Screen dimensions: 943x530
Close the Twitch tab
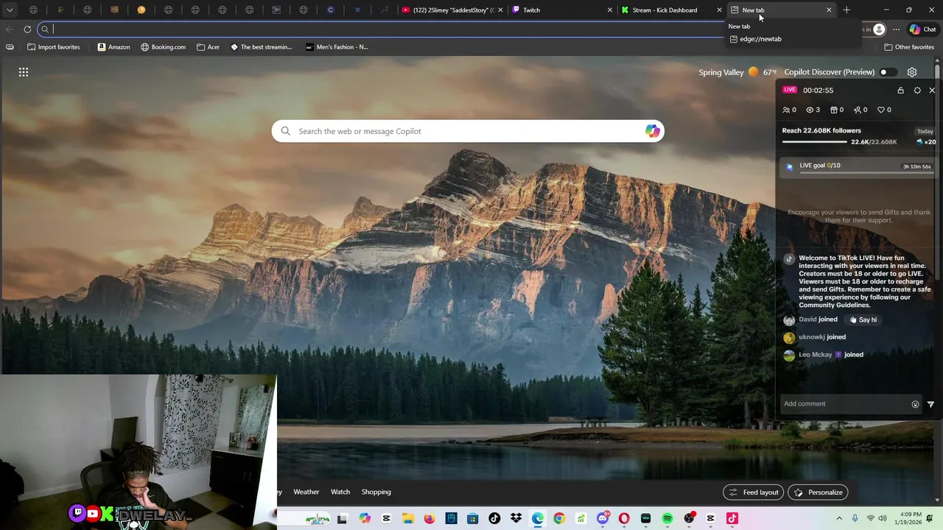tap(610, 10)
